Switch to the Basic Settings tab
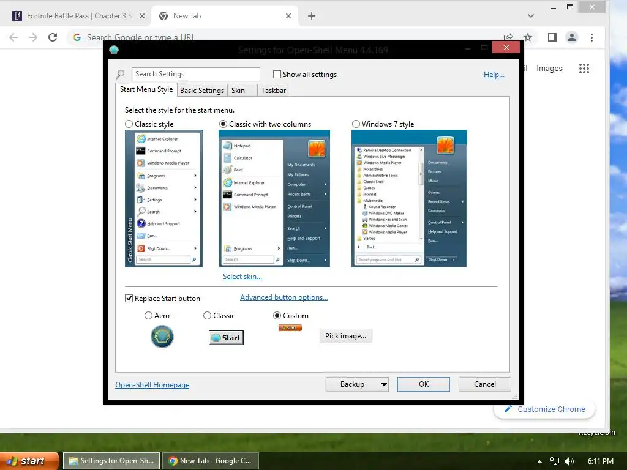 tap(202, 91)
